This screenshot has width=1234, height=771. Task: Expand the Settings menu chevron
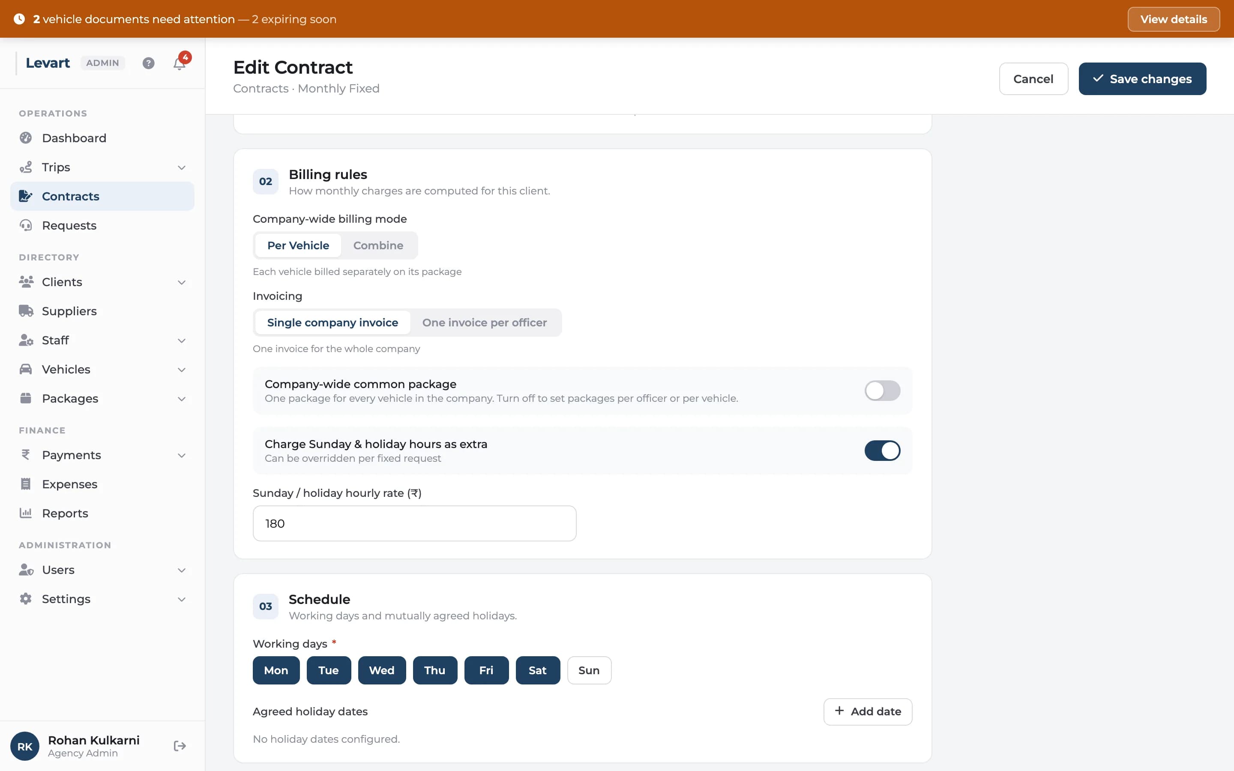coord(182,599)
